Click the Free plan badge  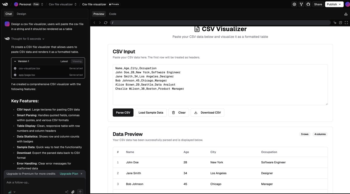click(x=36, y=4)
